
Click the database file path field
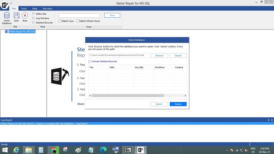coord(119,55)
